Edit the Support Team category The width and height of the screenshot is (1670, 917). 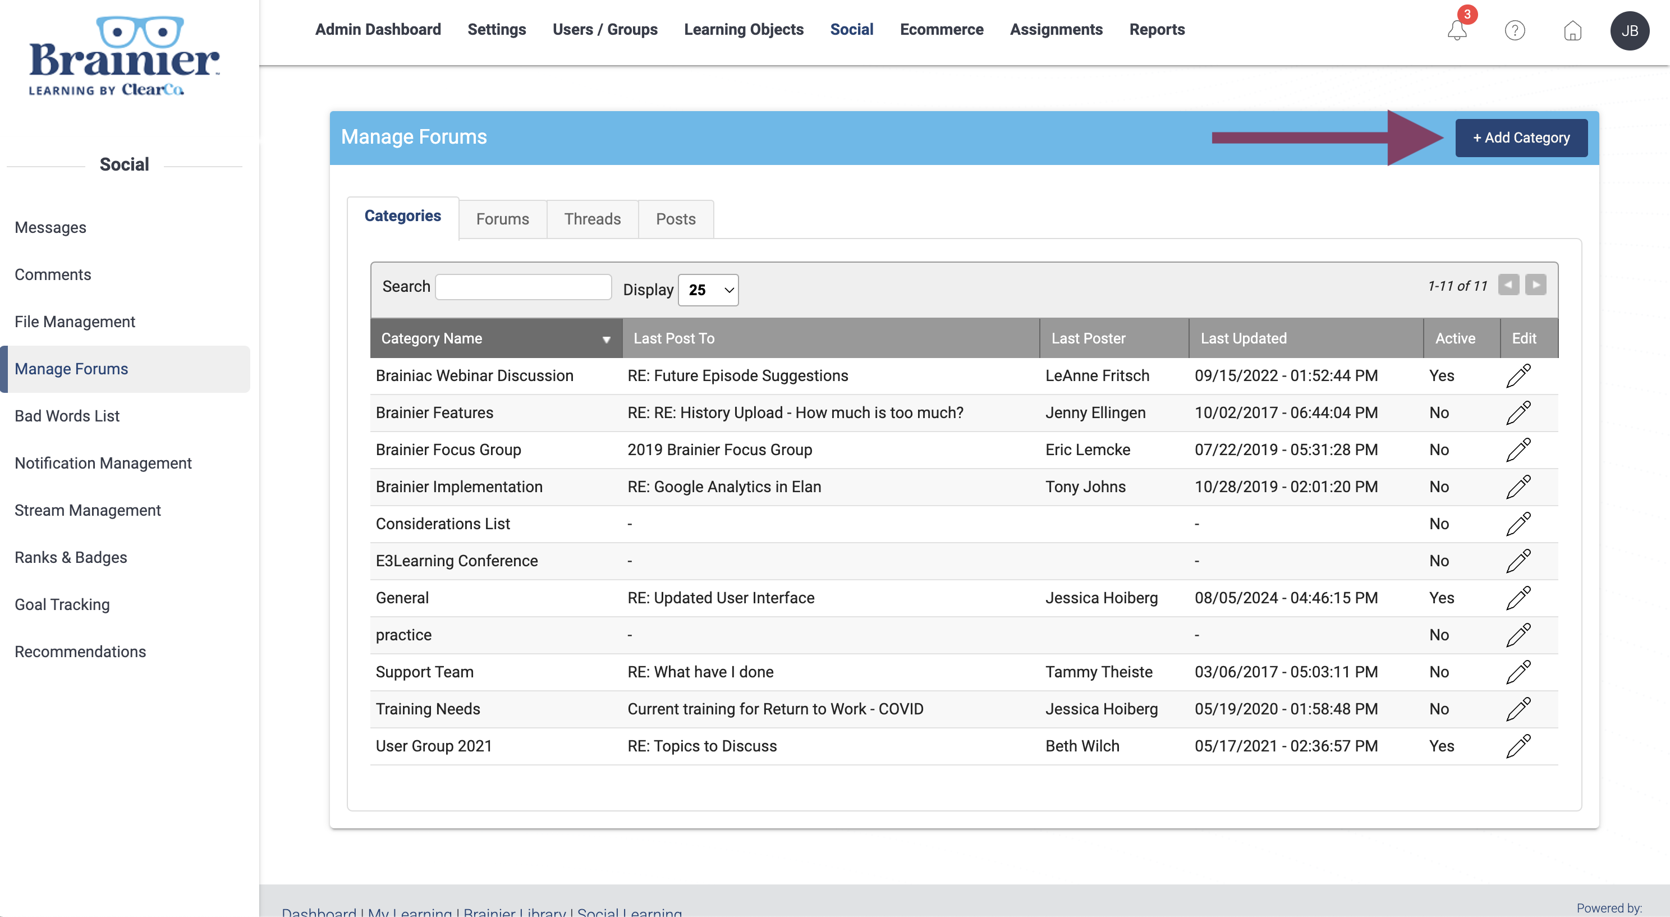tap(1518, 671)
